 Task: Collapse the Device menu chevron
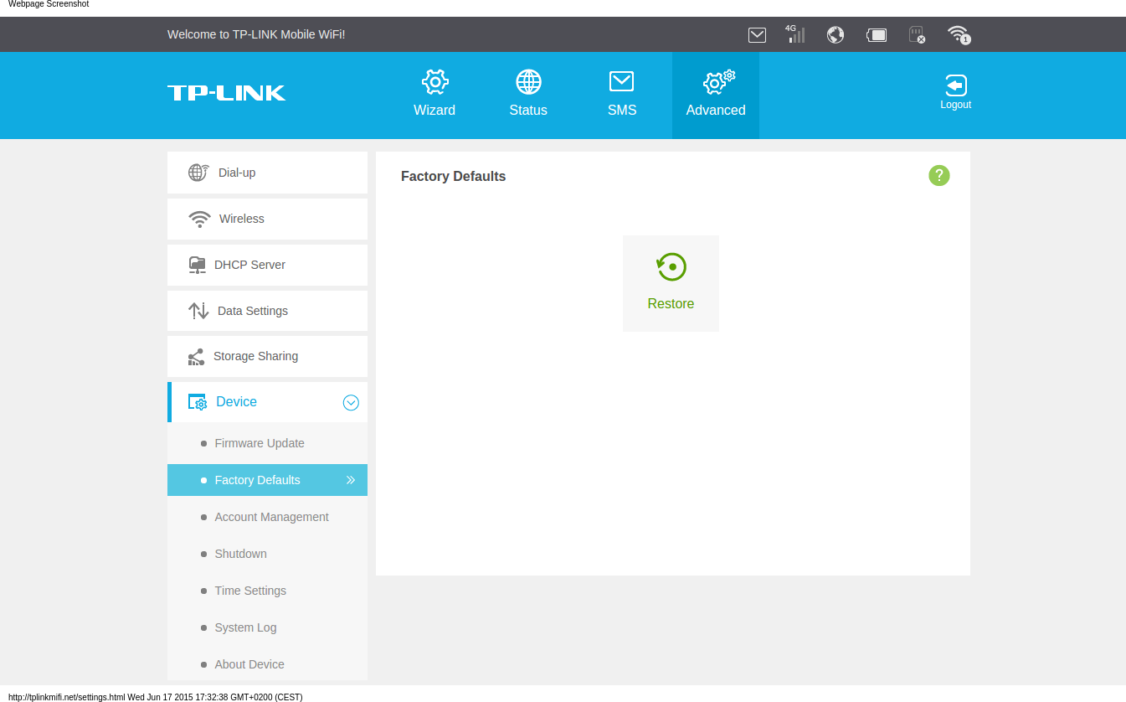(x=351, y=403)
